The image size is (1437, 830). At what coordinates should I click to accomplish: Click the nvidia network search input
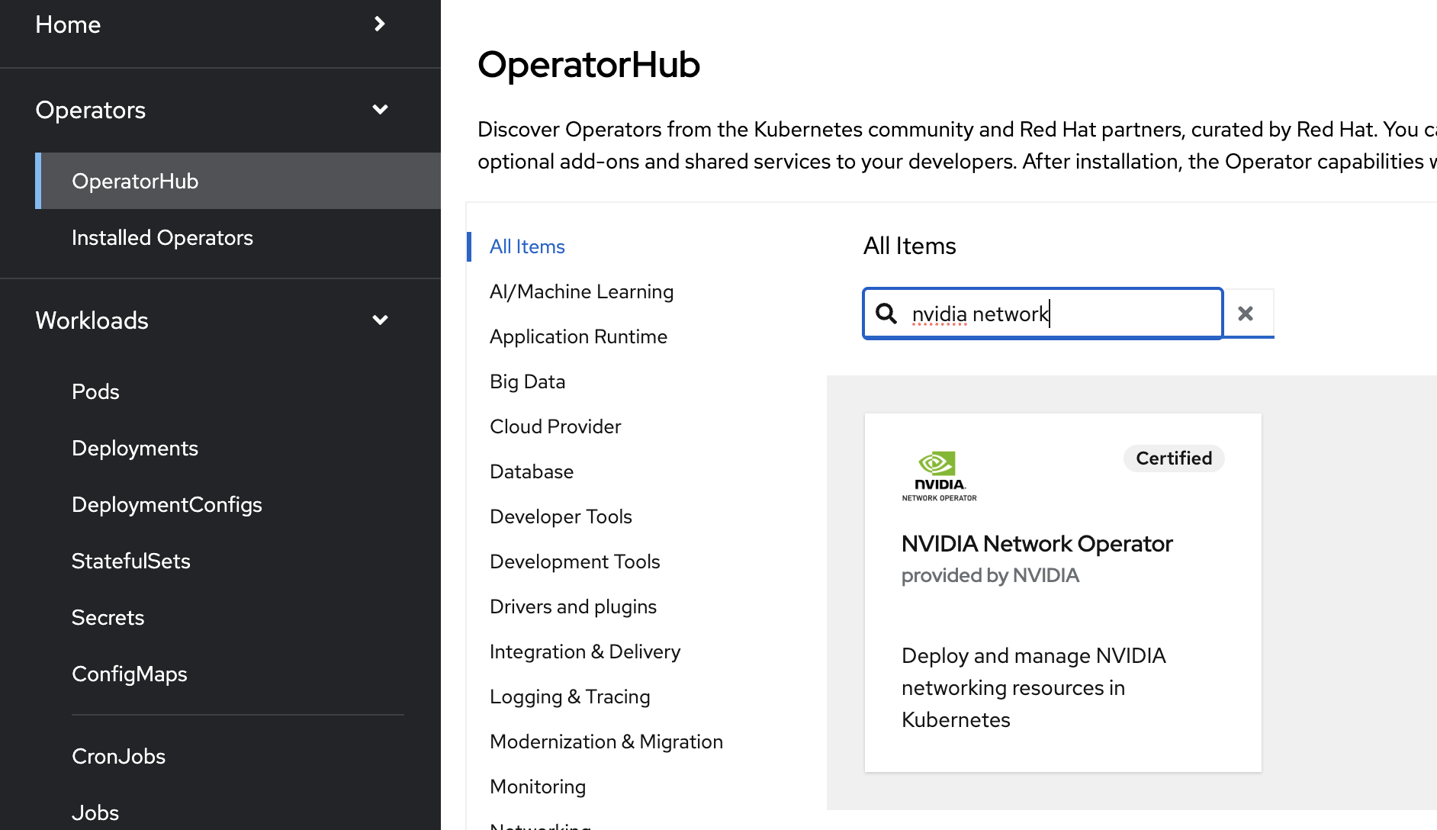pos(1060,314)
